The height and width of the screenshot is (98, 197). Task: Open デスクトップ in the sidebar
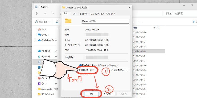click(x=46, y=51)
